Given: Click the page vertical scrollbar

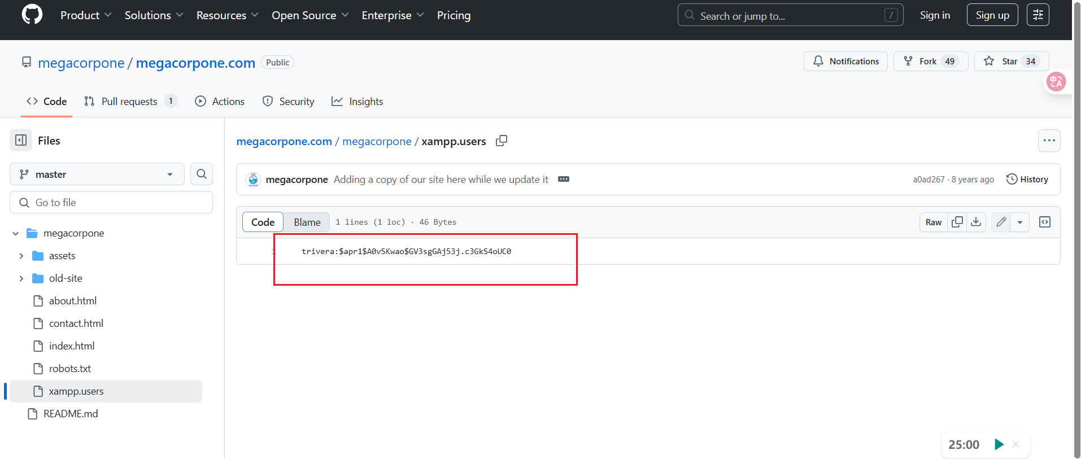Looking at the screenshot, I should click(x=1076, y=229).
